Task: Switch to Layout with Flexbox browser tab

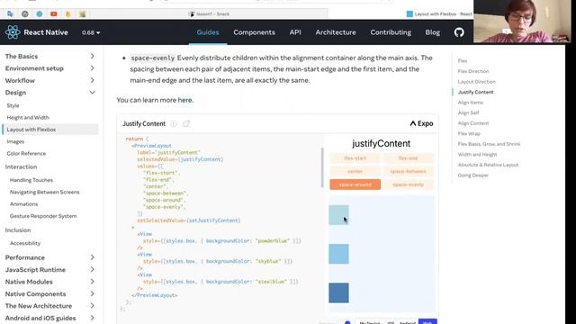Action: point(439,14)
